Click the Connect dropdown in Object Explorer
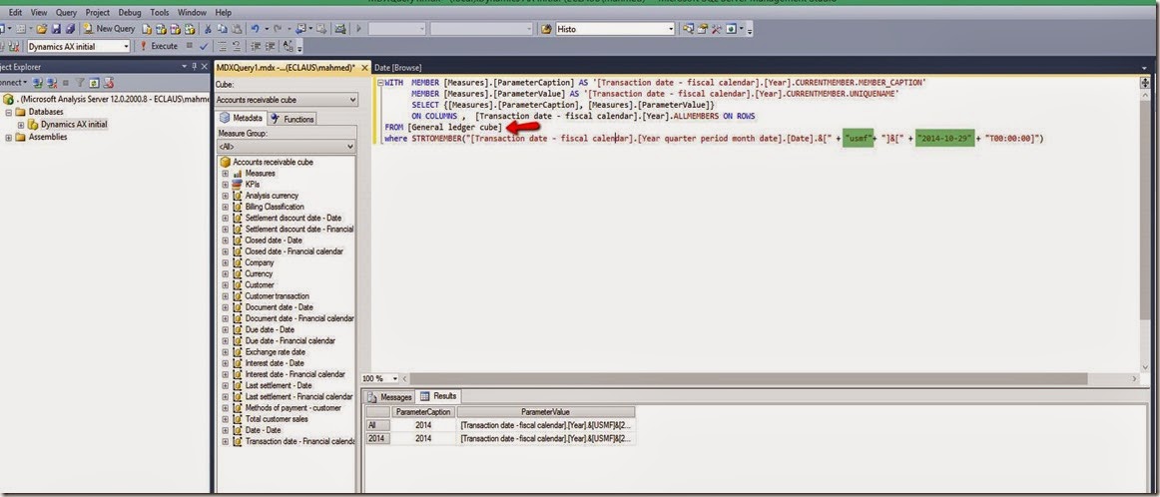Viewport: 1160px width, 497px height. pyautogui.click(x=13, y=82)
